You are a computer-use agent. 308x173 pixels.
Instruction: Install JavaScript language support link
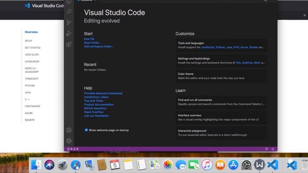pos(207,47)
